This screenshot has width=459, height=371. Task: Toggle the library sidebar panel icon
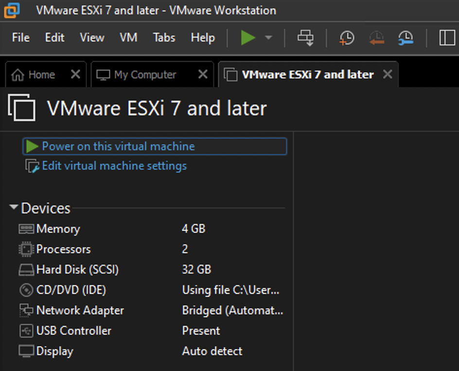click(x=447, y=38)
